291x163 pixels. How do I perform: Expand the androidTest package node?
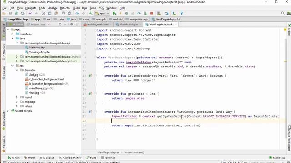(17, 57)
